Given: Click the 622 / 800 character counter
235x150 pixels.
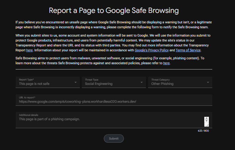Looking at the screenshot, I should pyautogui.click(x=203, y=131).
